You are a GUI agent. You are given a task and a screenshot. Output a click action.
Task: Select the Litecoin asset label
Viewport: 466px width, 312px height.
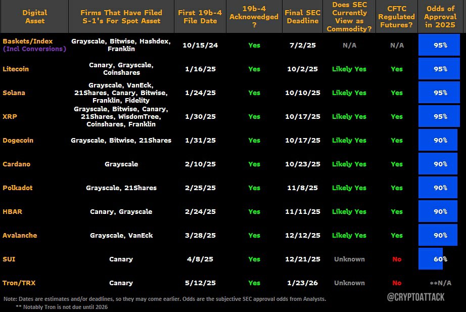click(x=16, y=69)
